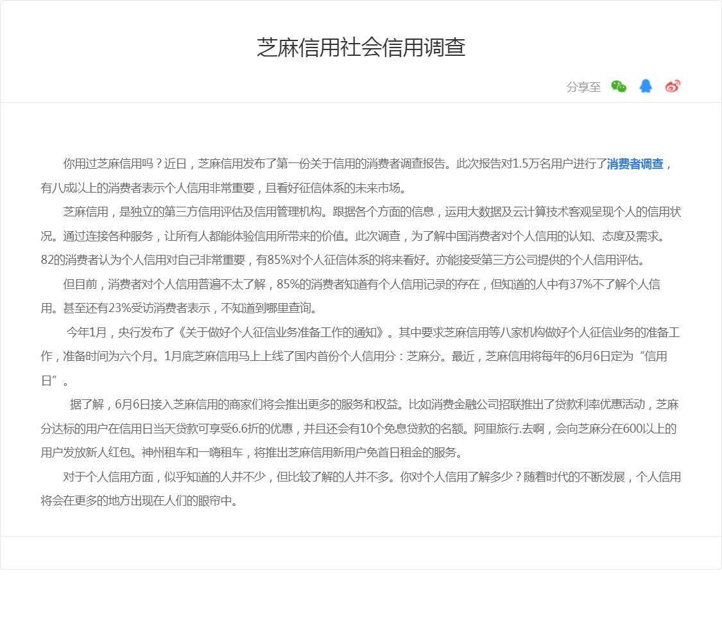
Task: Click text 但目前，消费者对个人信用普遍不太了解
Action: click(x=164, y=284)
